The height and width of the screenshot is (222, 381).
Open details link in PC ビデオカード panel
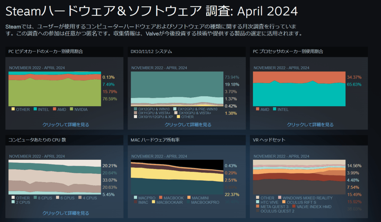pos(65,124)
